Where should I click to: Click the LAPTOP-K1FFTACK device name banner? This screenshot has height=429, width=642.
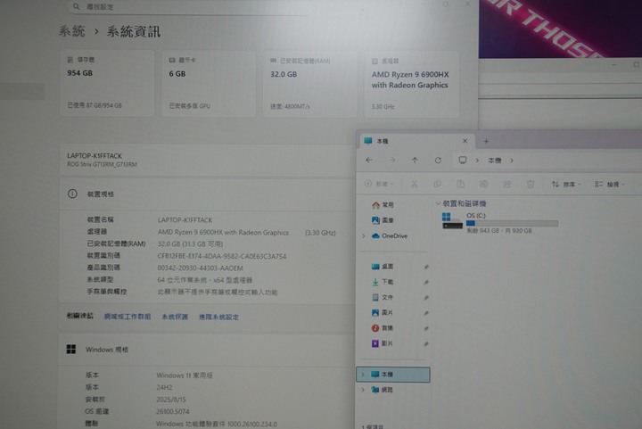[207, 160]
